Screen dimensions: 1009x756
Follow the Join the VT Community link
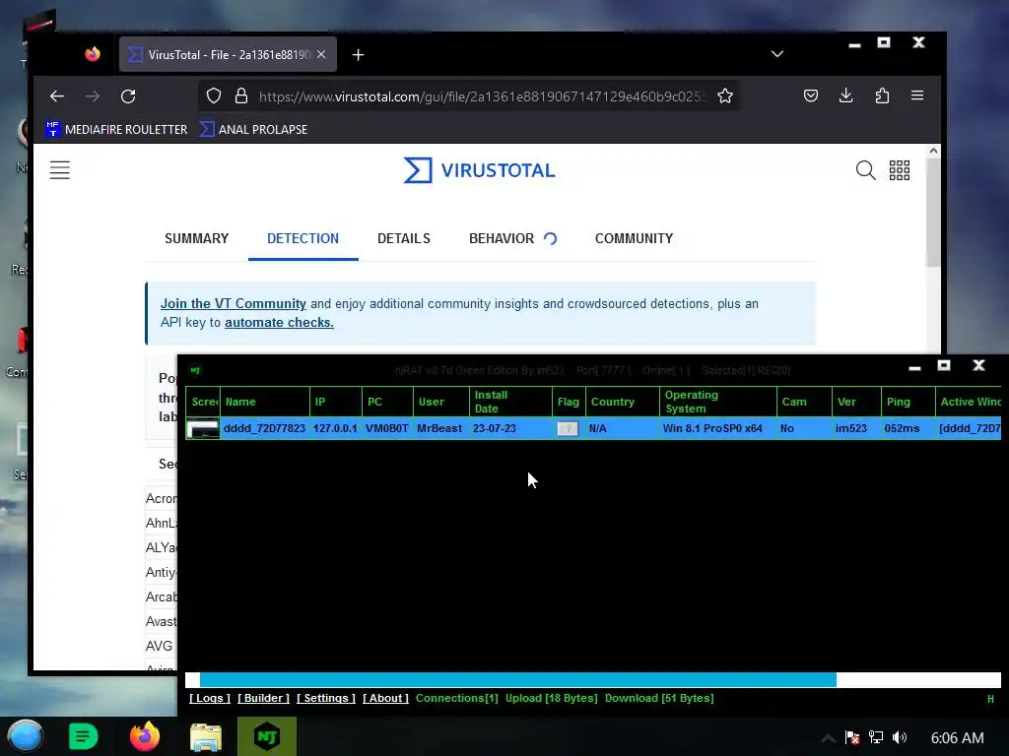coord(233,303)
